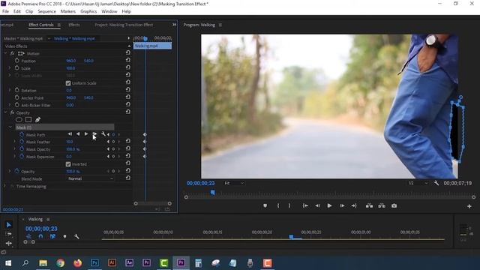The height and width of the screenshot is (270, 480).
Task: Select the Ripple Edit tool
Action: (8, 243)
